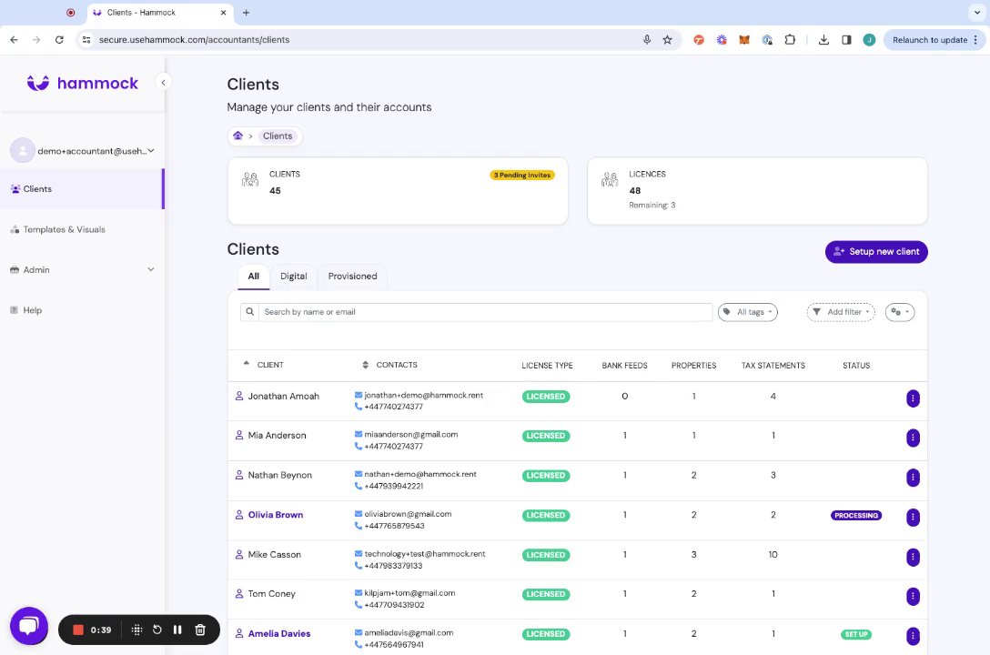
Task: Click the Setup new client button
Action: pyautogui.click(x=876, y=252)
